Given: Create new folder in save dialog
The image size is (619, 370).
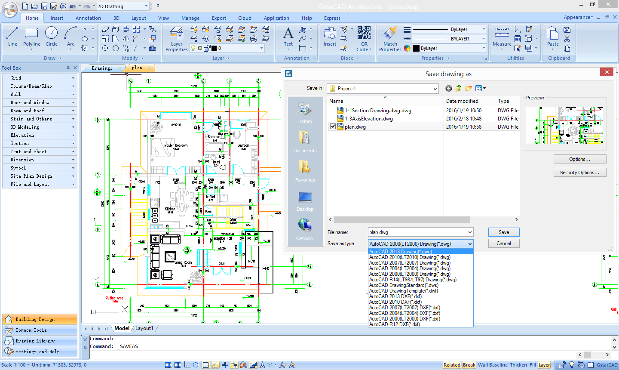Looking at the screenshot, I should (468, 88).
